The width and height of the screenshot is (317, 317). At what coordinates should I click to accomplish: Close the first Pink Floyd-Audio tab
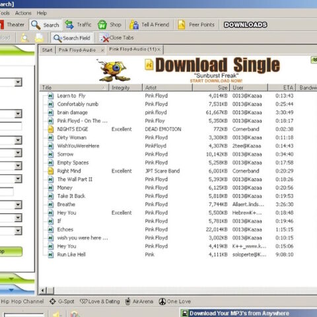click(x=102, y=50)
